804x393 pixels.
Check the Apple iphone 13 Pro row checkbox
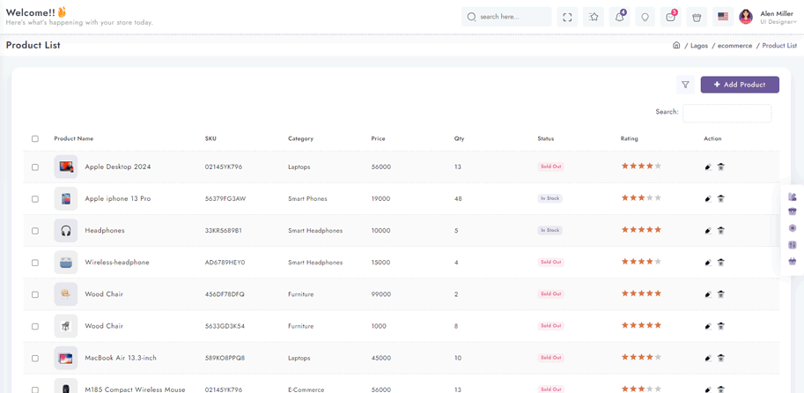tap(35, 198)
